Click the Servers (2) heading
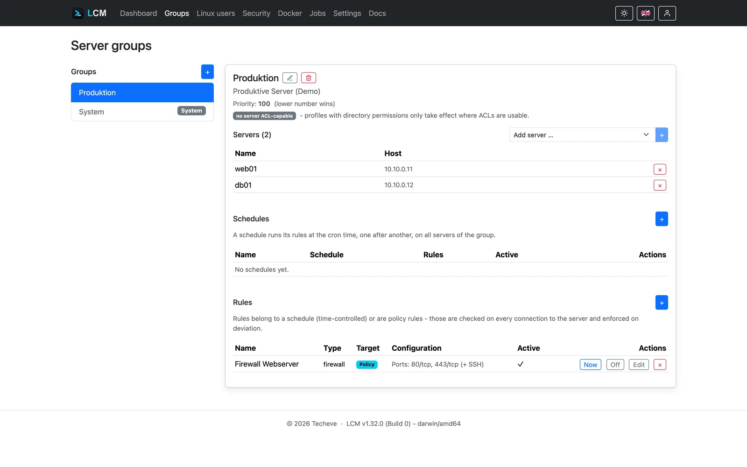This screenshot has height=467, width=747. coord(252,134)
